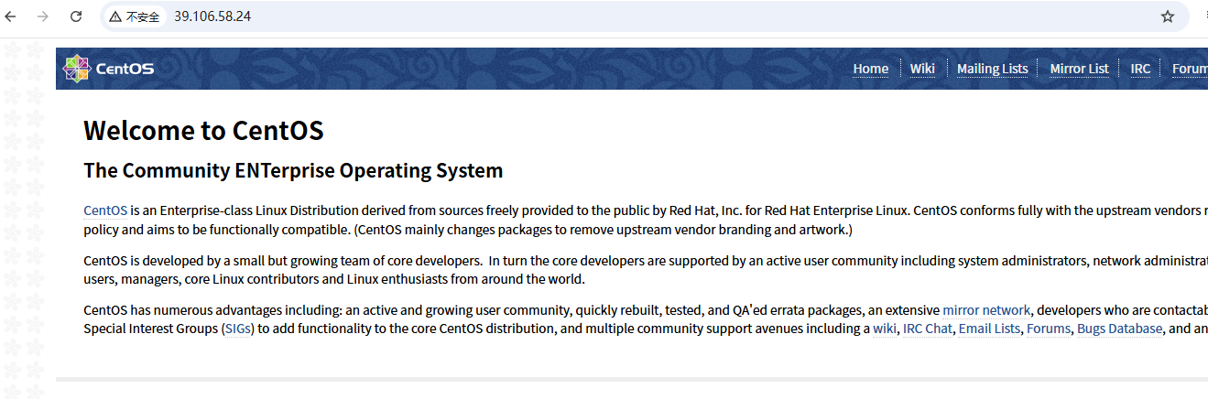
Task: Follow the Bugs Database link
Action: (x=1119, y=329)
